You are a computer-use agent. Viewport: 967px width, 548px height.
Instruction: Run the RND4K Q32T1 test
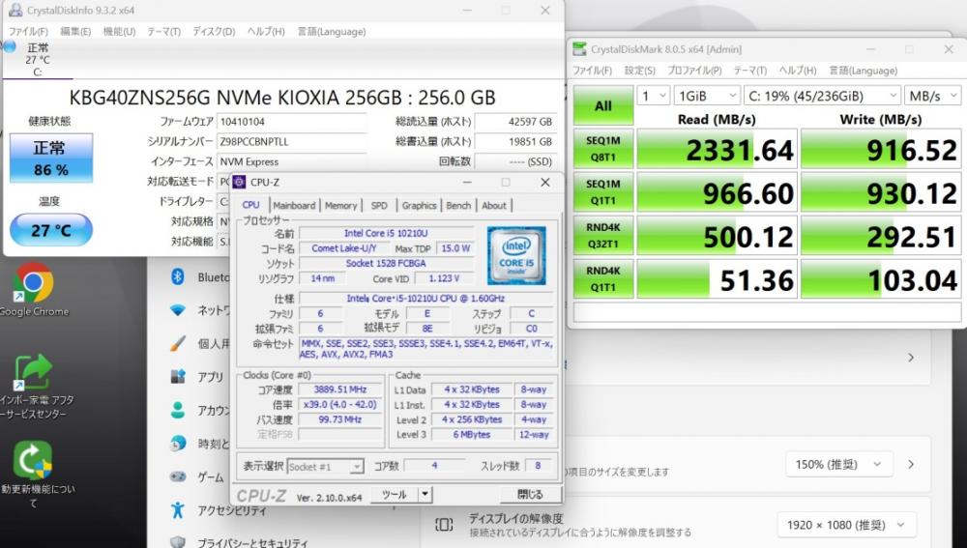pos(603,236)
